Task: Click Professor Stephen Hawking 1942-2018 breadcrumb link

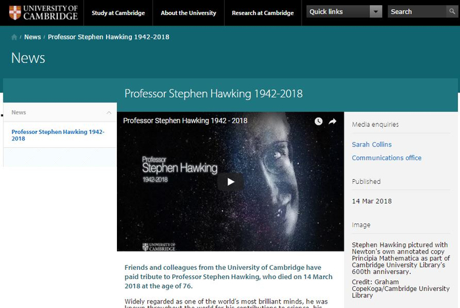Action: coord(108,37)
